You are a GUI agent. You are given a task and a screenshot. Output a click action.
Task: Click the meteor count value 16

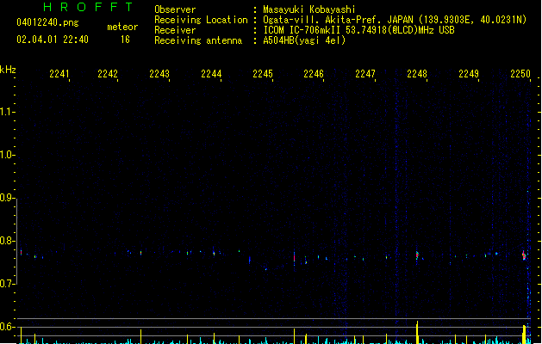pos(125,40)
